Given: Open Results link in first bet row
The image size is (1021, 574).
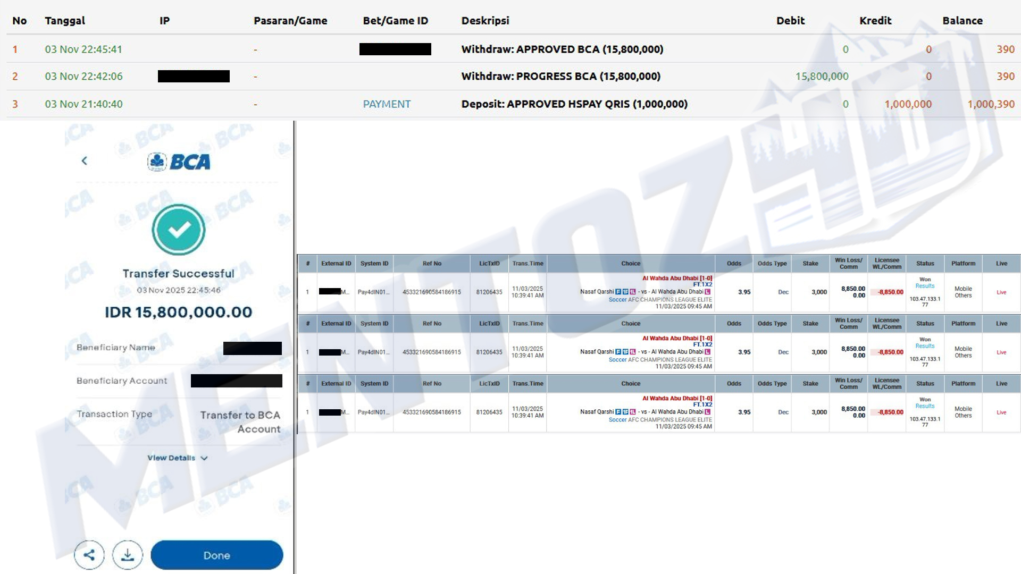Looking at the screenshot, I should pos(925,286).
